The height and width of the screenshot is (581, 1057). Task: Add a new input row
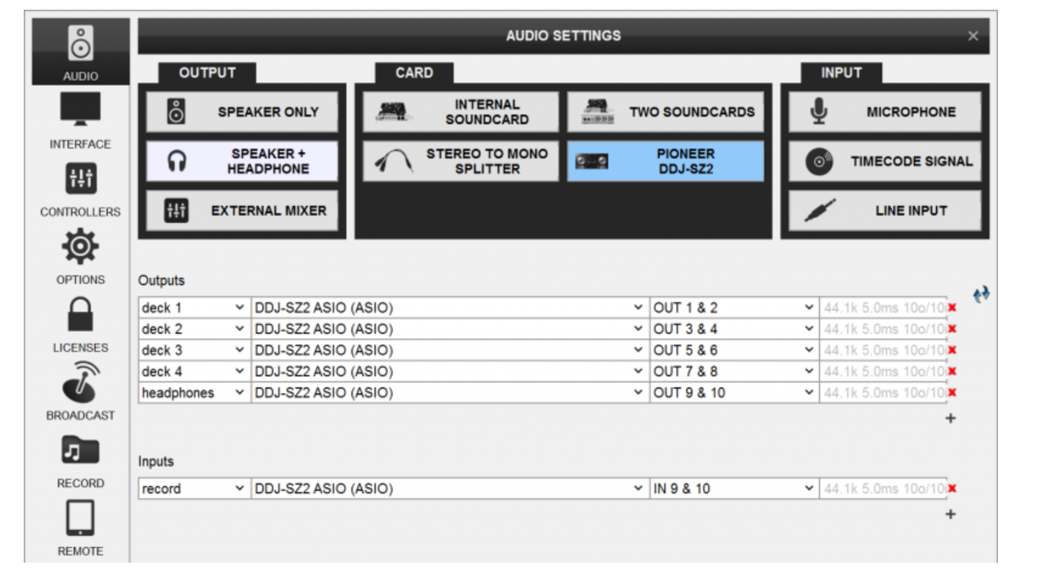coord(950,515)
